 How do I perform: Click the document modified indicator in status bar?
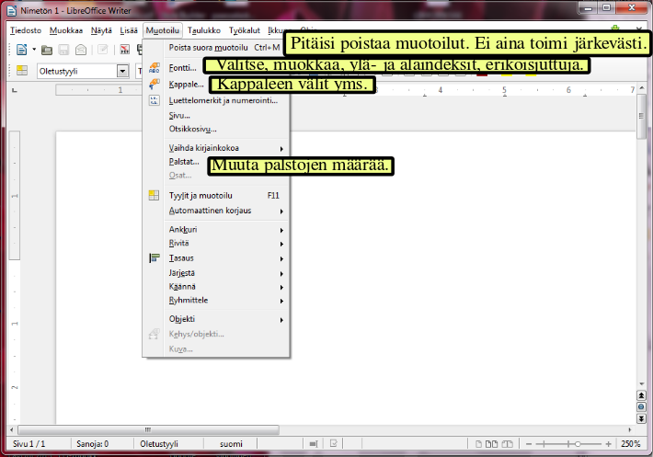coord(334,444)
